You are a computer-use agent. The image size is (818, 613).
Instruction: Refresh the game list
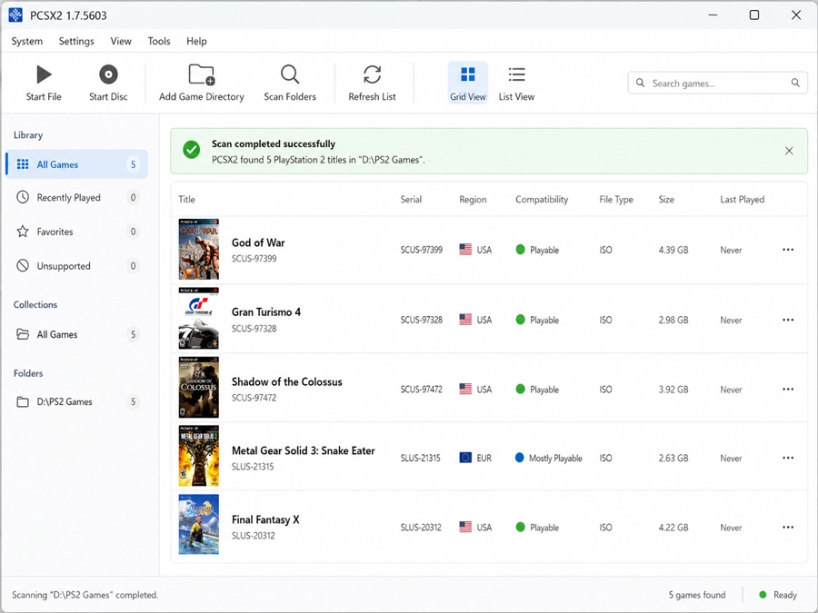[x=372, y=83]
